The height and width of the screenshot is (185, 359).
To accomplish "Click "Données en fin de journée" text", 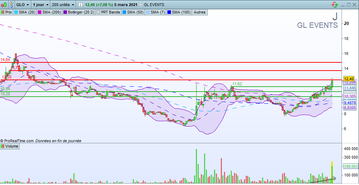I will [58, 141].
